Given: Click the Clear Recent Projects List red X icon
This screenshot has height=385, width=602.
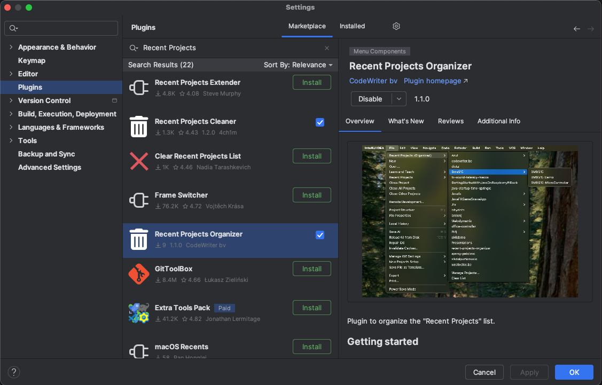Looking at the screenshot, I should coord(139,161).
